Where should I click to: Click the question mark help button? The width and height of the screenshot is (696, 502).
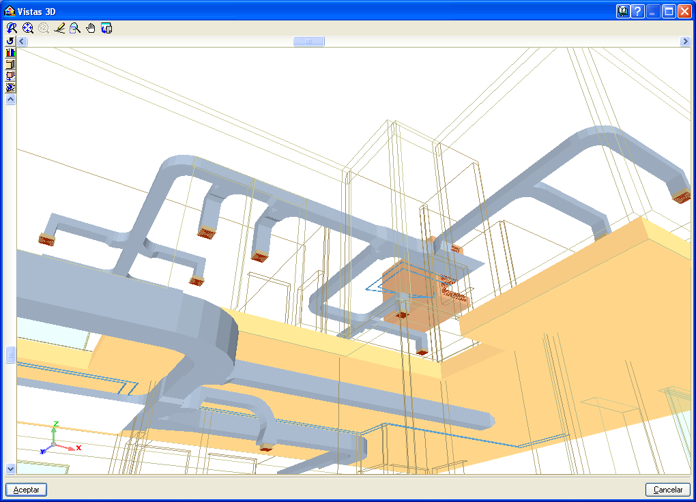[x=637, y=11]
